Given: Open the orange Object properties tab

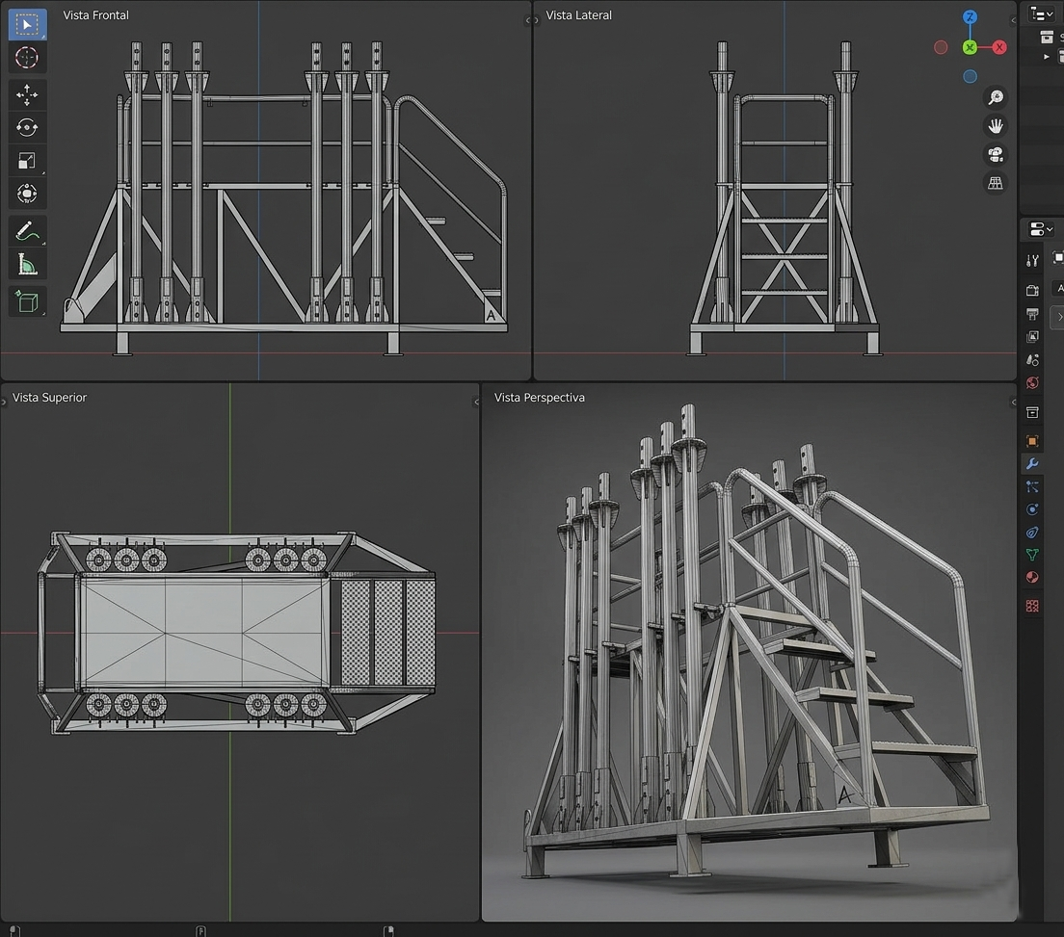Looking at the screenshot, I should 1032,441.
